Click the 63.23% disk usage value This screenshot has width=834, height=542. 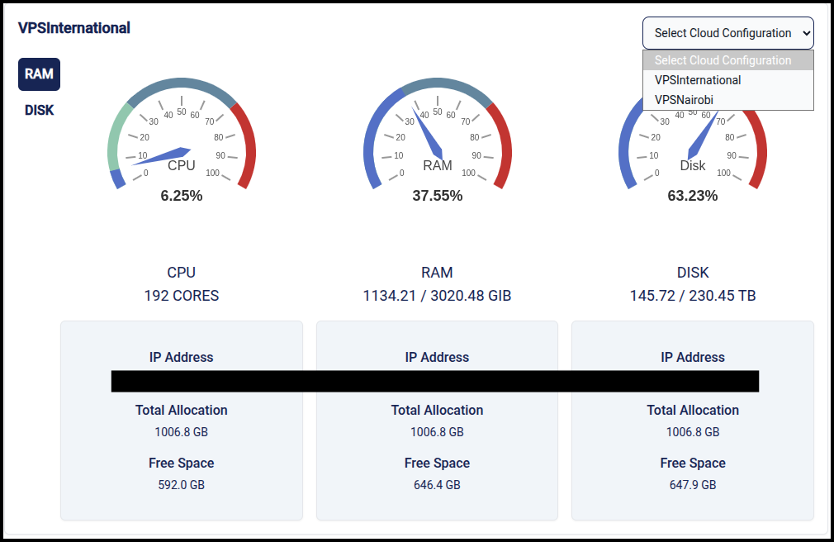(693, 196)
